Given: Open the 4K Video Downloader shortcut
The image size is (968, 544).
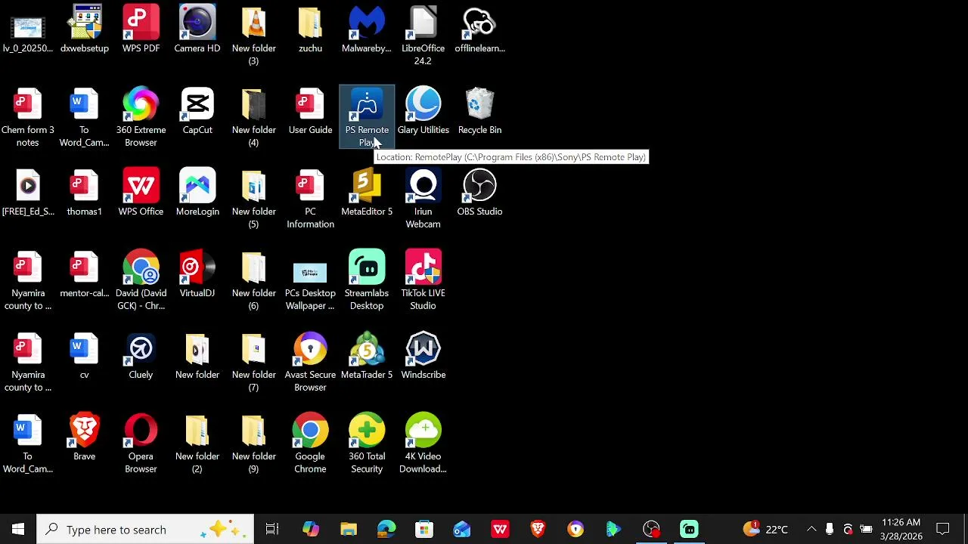Looking at the screenshot, I should 423,444.
